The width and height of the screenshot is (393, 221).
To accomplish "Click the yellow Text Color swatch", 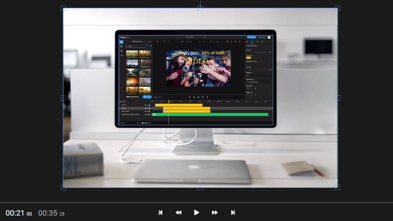I will pos(248,57).
